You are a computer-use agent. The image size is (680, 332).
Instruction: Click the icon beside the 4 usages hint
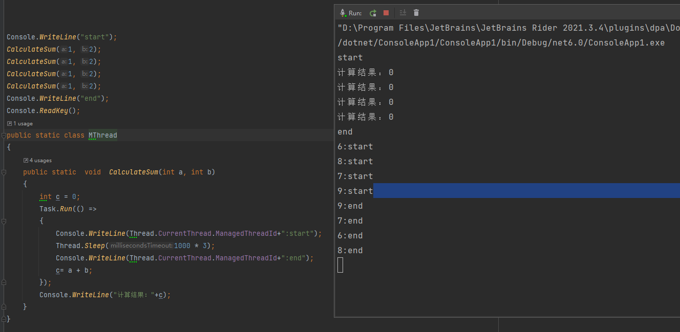pos(25,160)
